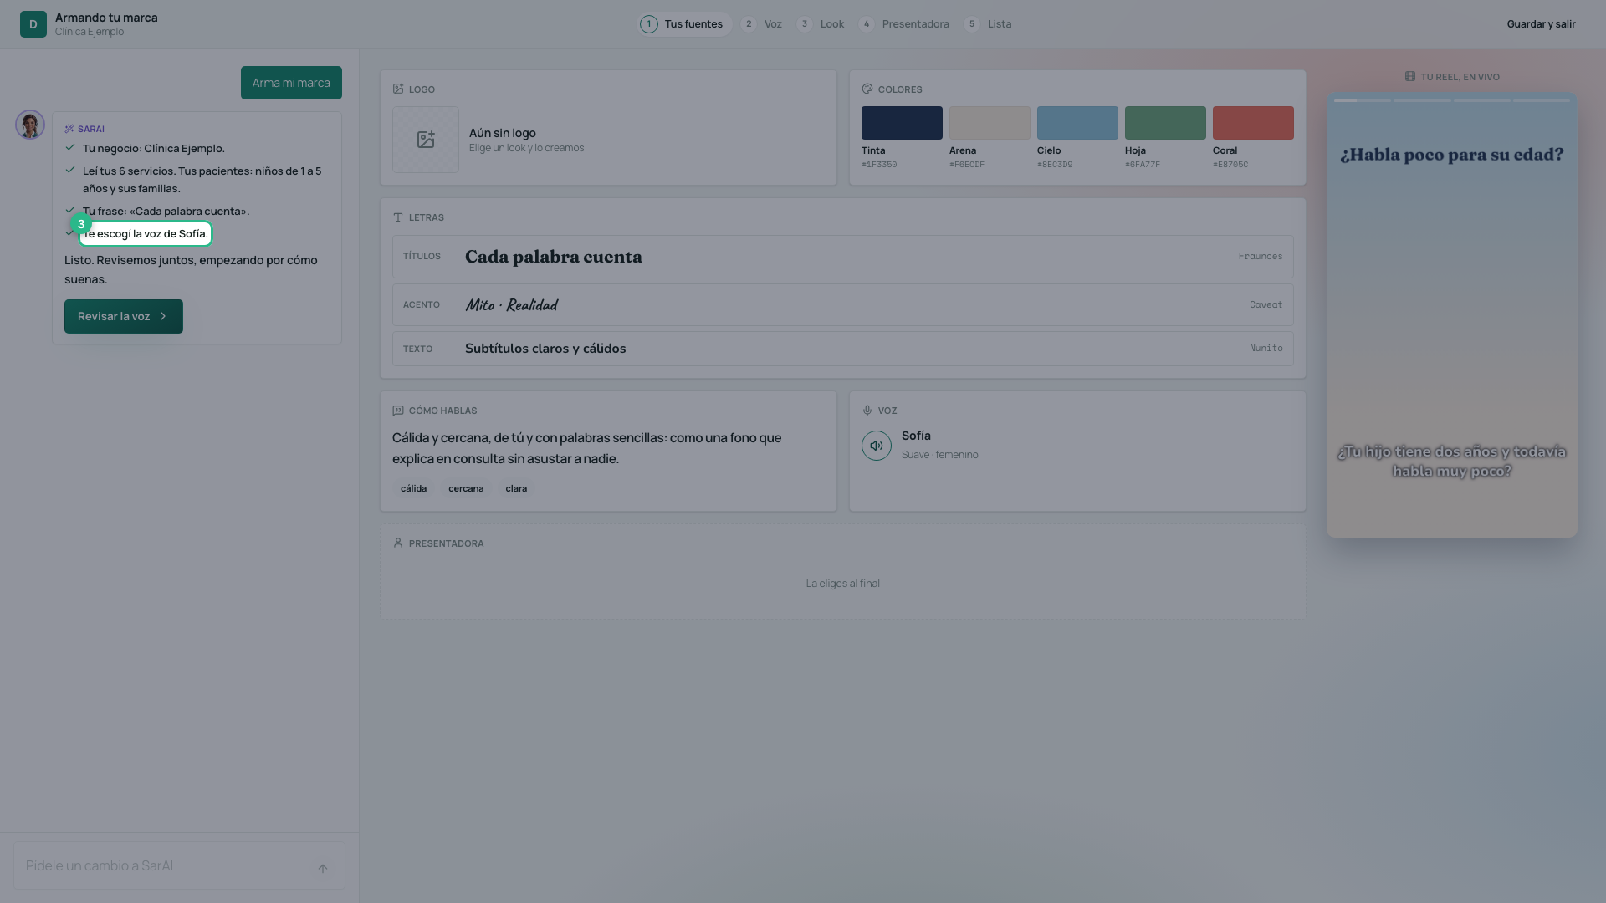Viewport: 1606px width, 903px height.
Task: Click the chevron arrow on Revisar la voz
Action: coord(163,316)
